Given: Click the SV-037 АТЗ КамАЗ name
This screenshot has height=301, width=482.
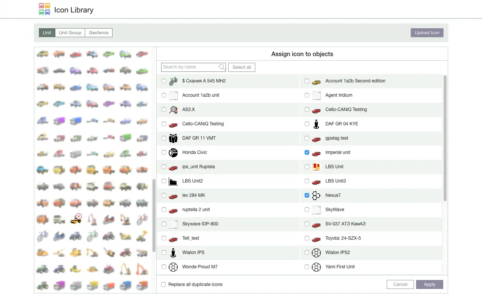Looking at the screenshot, I should pos(345,224).
